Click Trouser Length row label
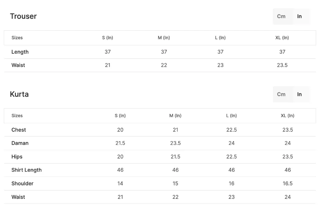 [20, 52]
